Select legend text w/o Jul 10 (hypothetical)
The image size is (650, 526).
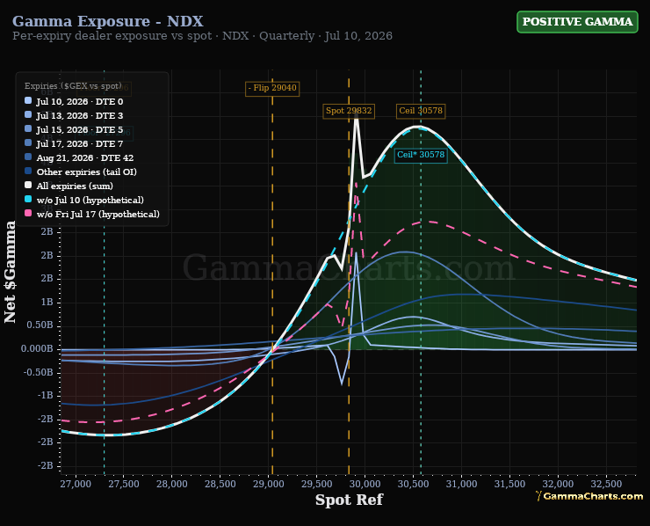coord(90,200)
